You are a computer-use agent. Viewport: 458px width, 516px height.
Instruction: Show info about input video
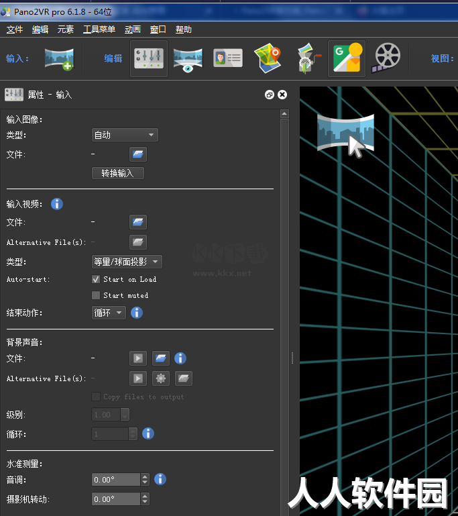[57, 204]
